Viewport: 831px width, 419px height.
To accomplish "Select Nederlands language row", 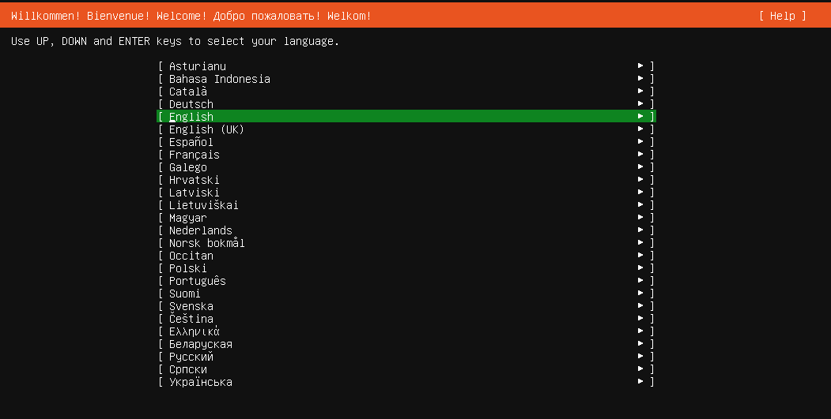I will (x=406, y=230).
